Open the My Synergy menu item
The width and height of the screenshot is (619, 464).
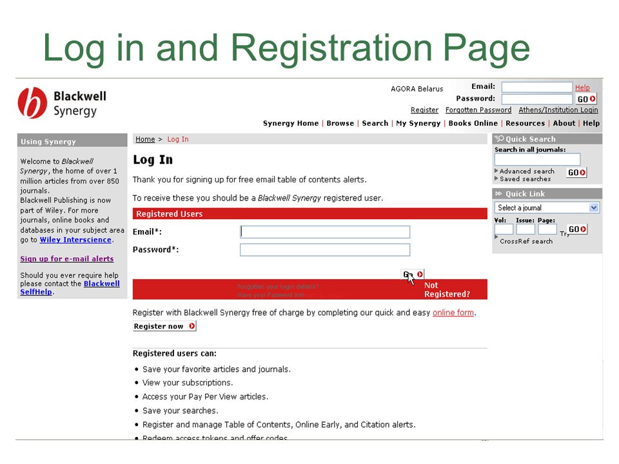(x=418, y=123)
